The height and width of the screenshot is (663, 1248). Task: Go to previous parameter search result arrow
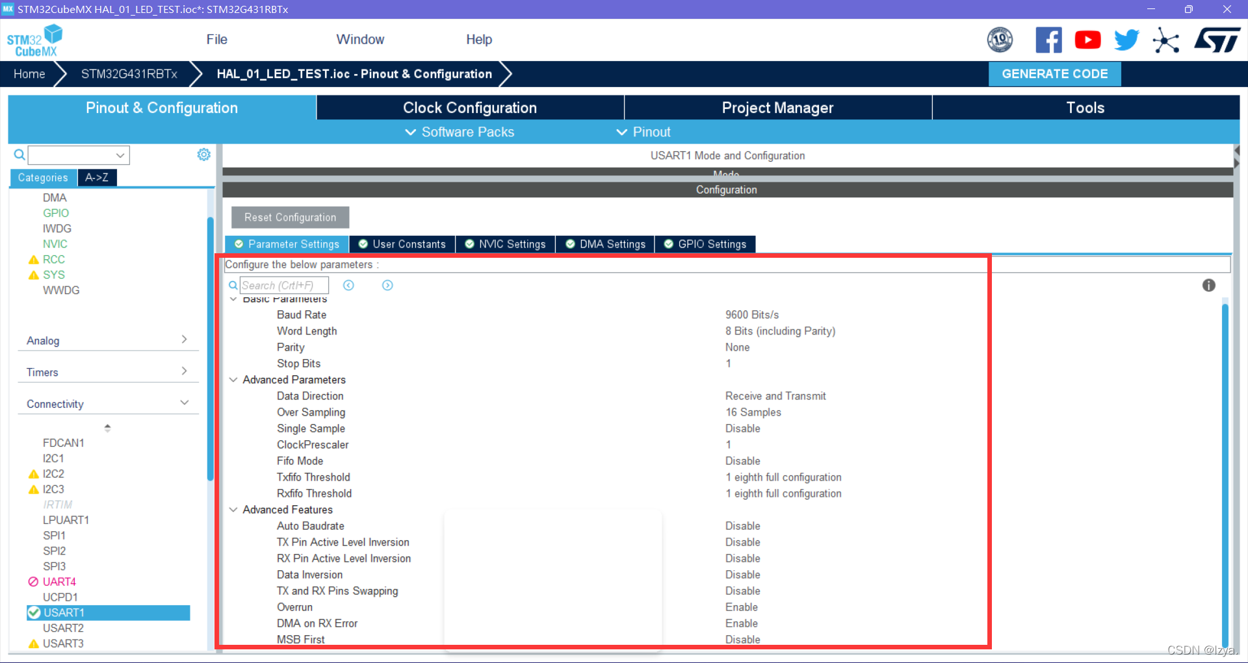click(x=348, y=286)
